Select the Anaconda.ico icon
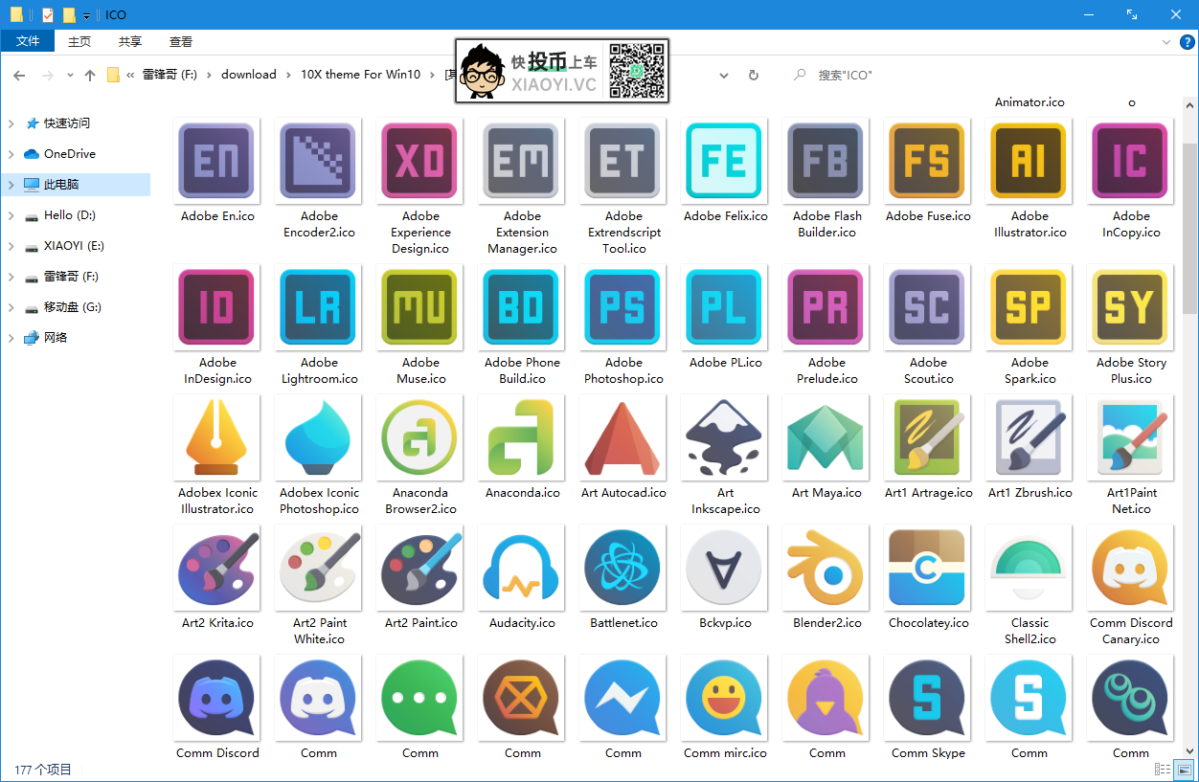This screenshot has width=1199, height=782. tap(522, 437)
